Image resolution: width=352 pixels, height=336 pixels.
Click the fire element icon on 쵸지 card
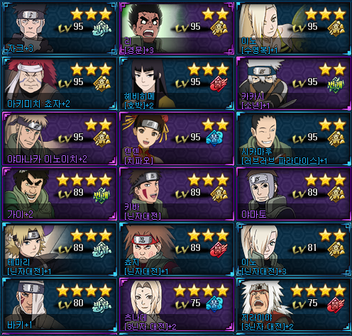pos(219,250)
